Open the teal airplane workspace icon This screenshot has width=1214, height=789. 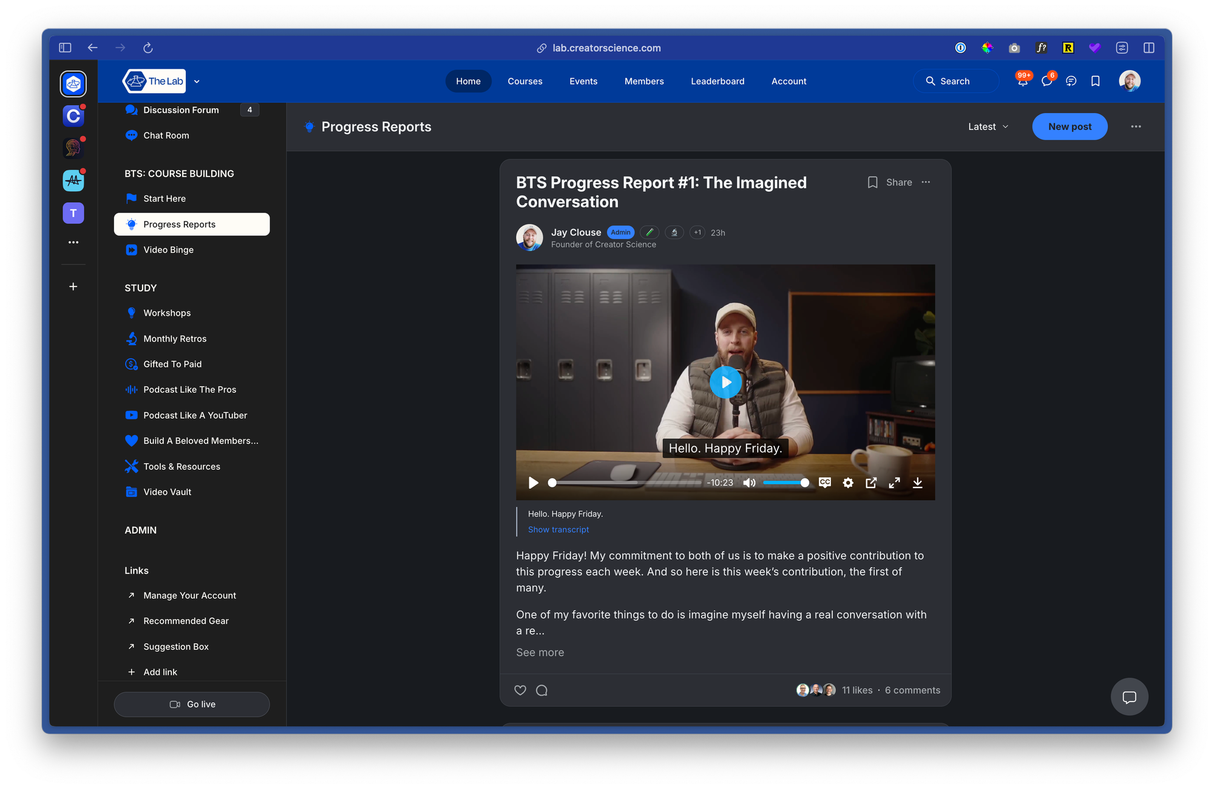coord(73,180)
